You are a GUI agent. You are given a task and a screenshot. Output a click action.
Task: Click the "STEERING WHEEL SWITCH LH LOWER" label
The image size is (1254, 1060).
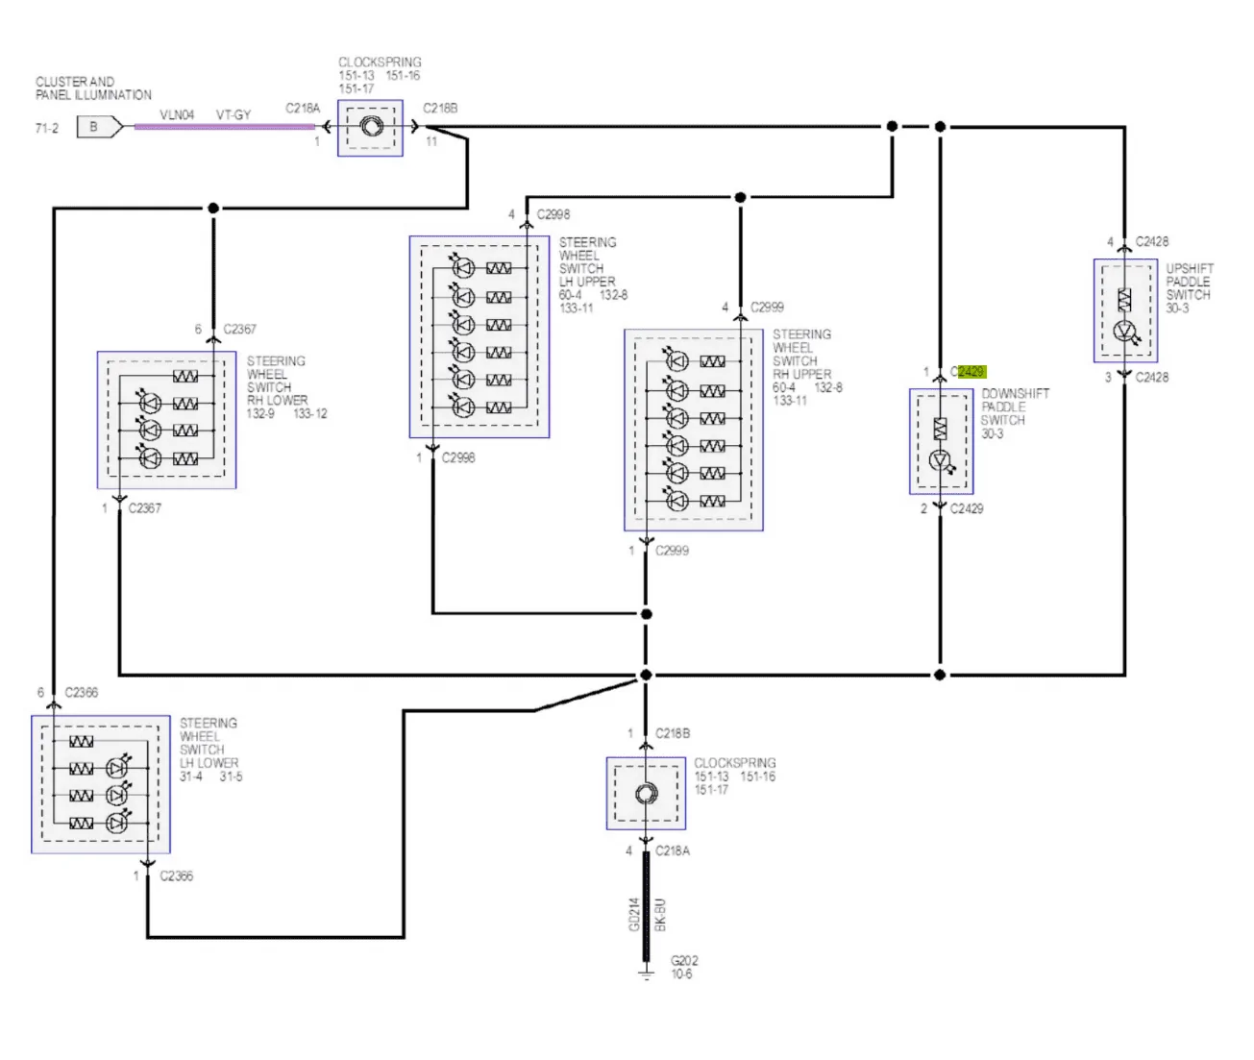209,743
